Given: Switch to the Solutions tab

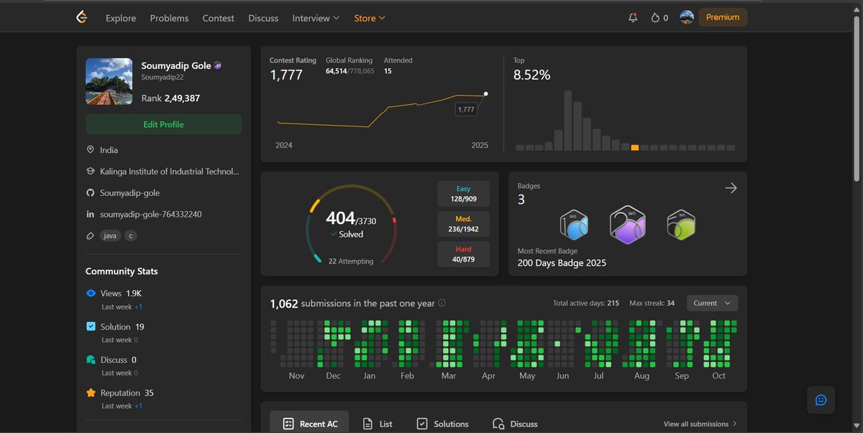Looking at the screenshot, I should click(x=442, y=424).
